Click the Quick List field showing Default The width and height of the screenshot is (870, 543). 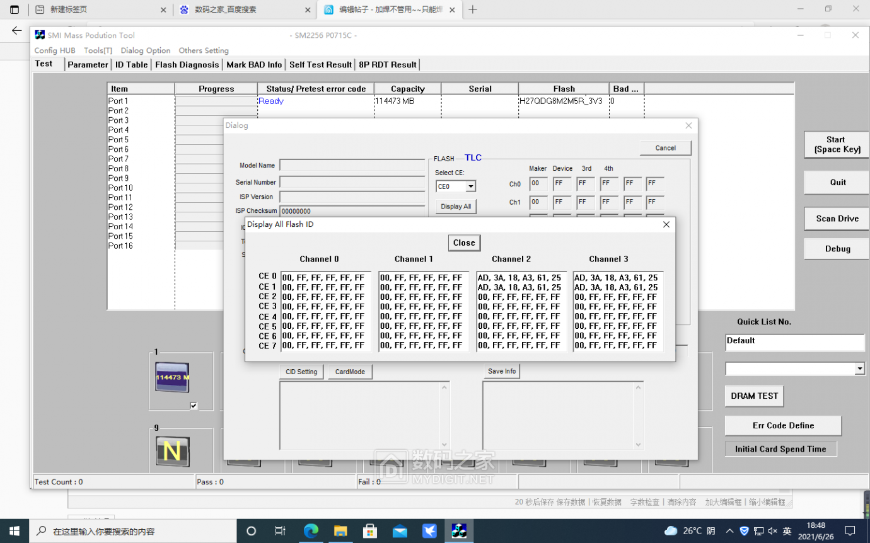(x=795, y=343)
